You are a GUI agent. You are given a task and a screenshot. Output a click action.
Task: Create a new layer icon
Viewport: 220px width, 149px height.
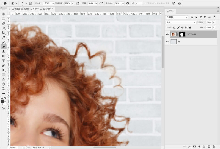209,147
